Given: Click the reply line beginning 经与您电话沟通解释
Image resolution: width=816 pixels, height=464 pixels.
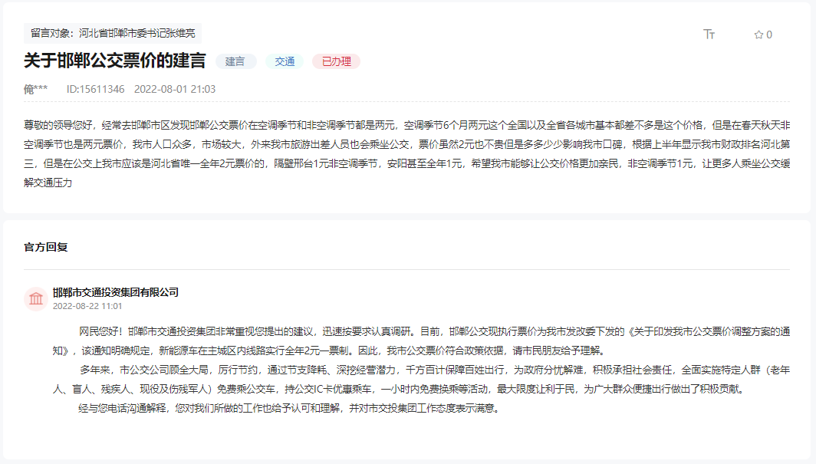Looking at the screenshot, I should tap(291, 408).
